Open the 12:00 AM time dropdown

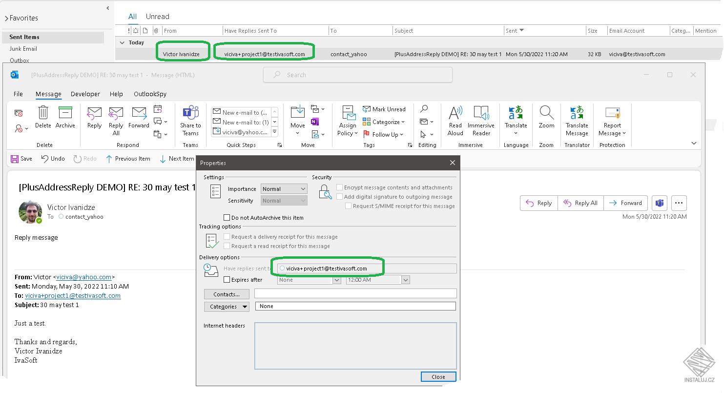405,280
